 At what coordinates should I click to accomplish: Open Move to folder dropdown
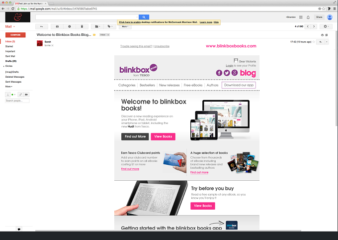pyautogui.click(x=97, y=26)
